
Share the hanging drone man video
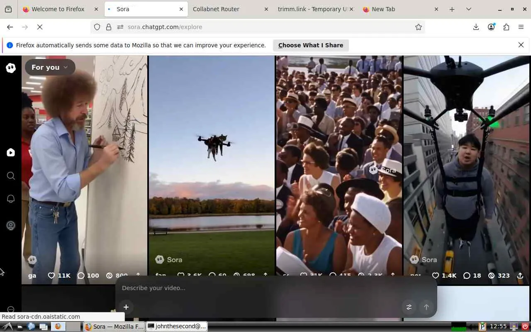click(x=520, y=276)
